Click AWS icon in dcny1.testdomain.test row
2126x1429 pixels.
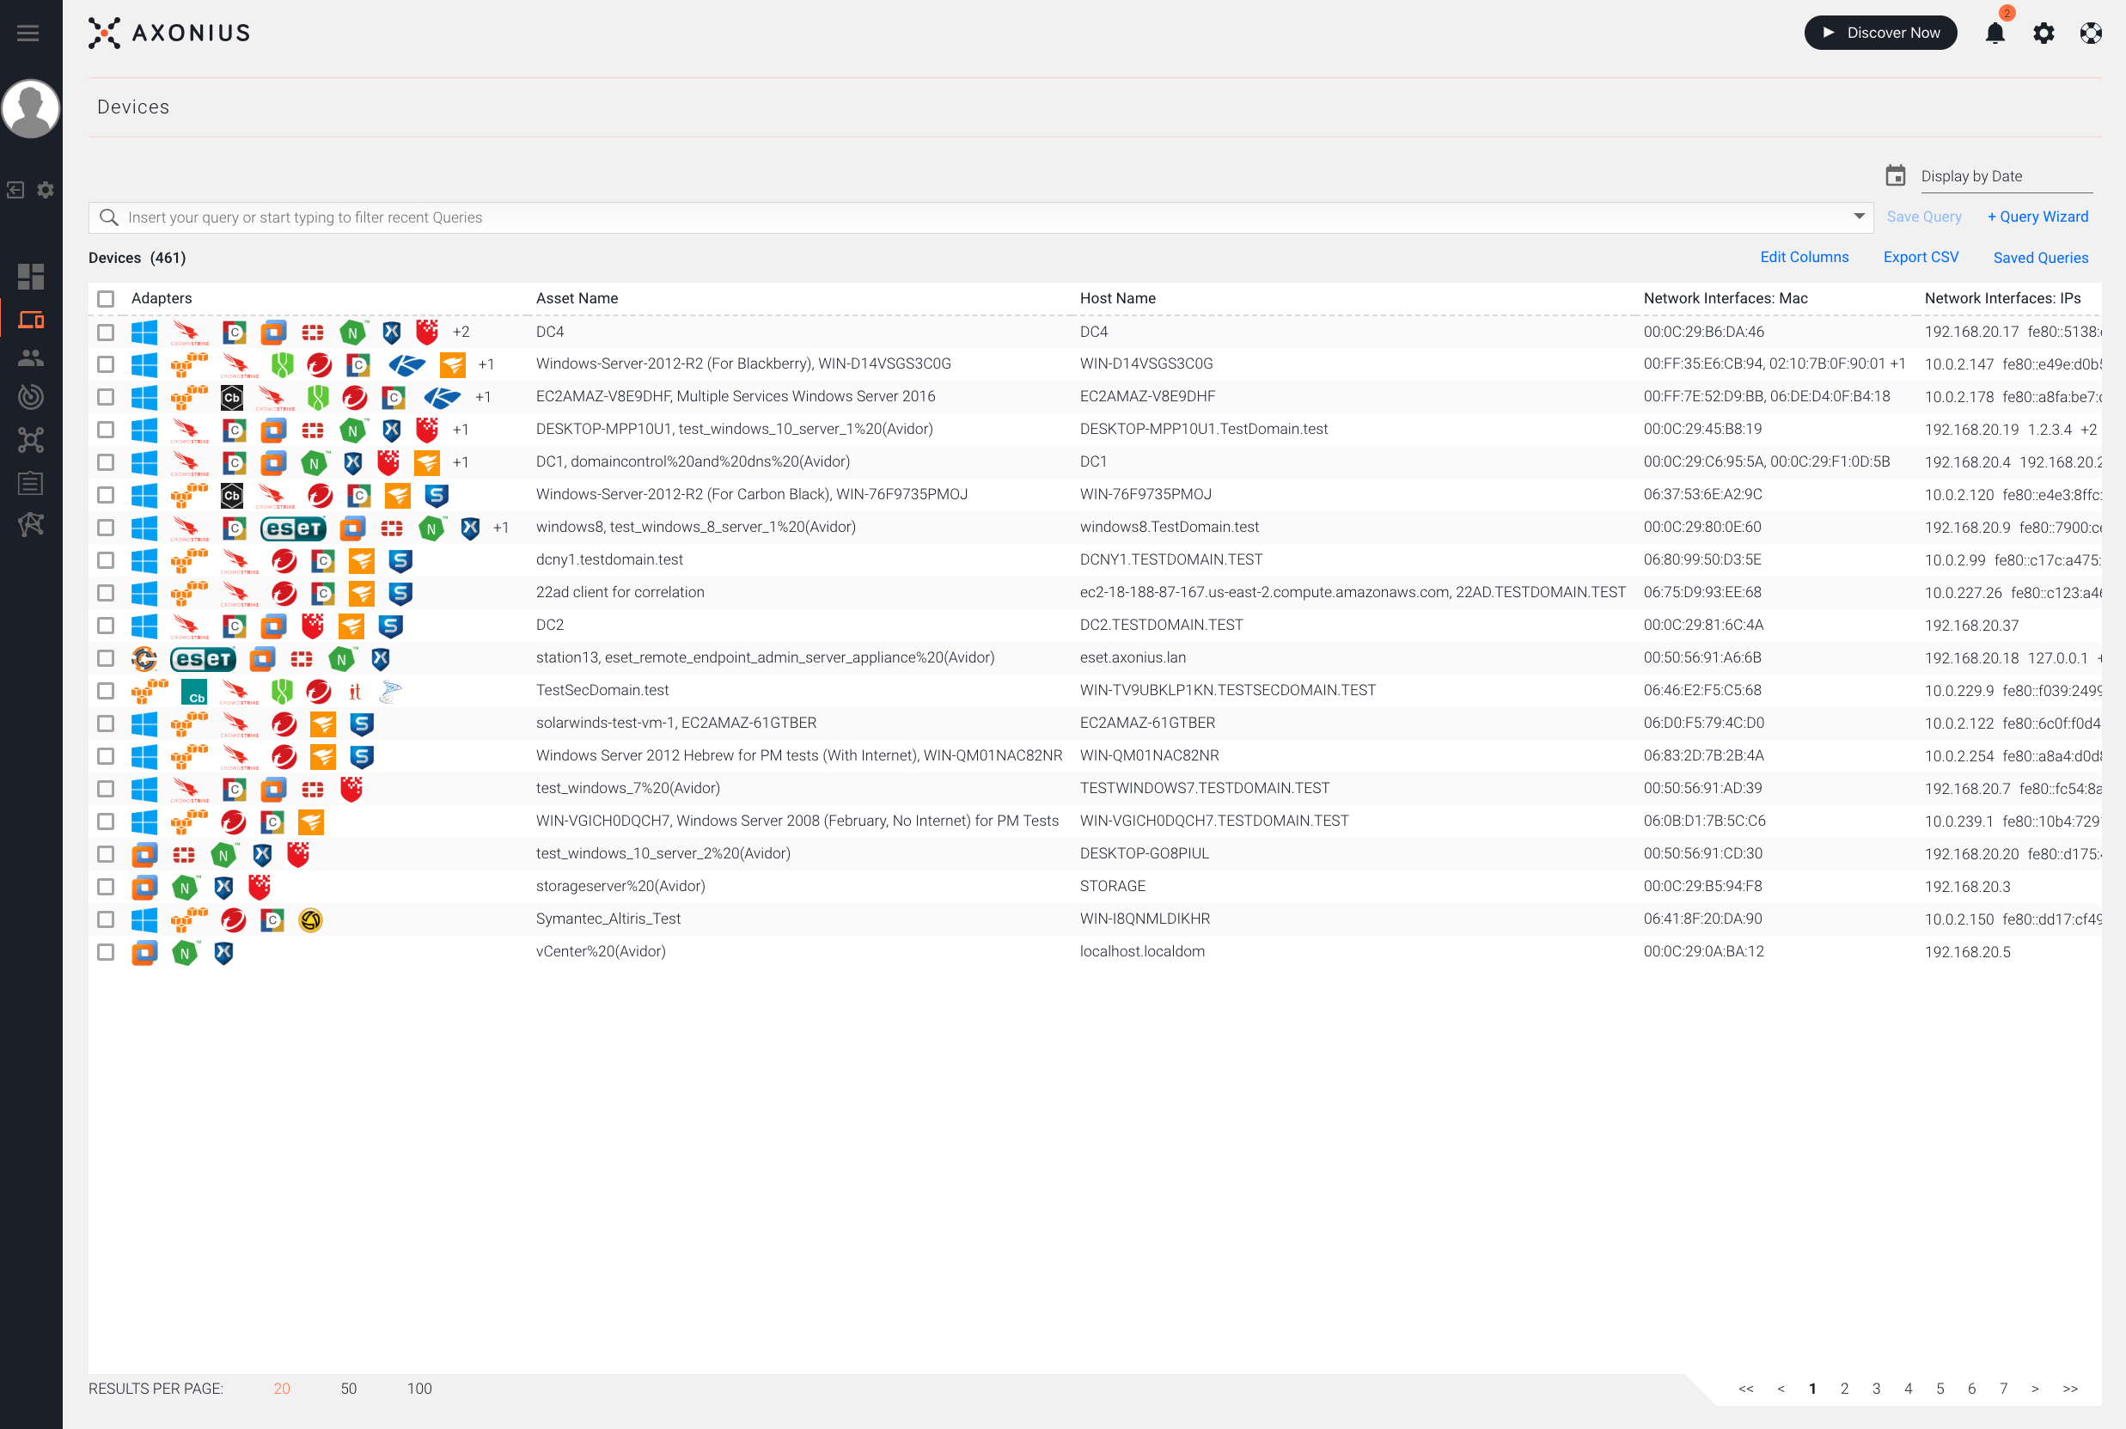[190, 559]
